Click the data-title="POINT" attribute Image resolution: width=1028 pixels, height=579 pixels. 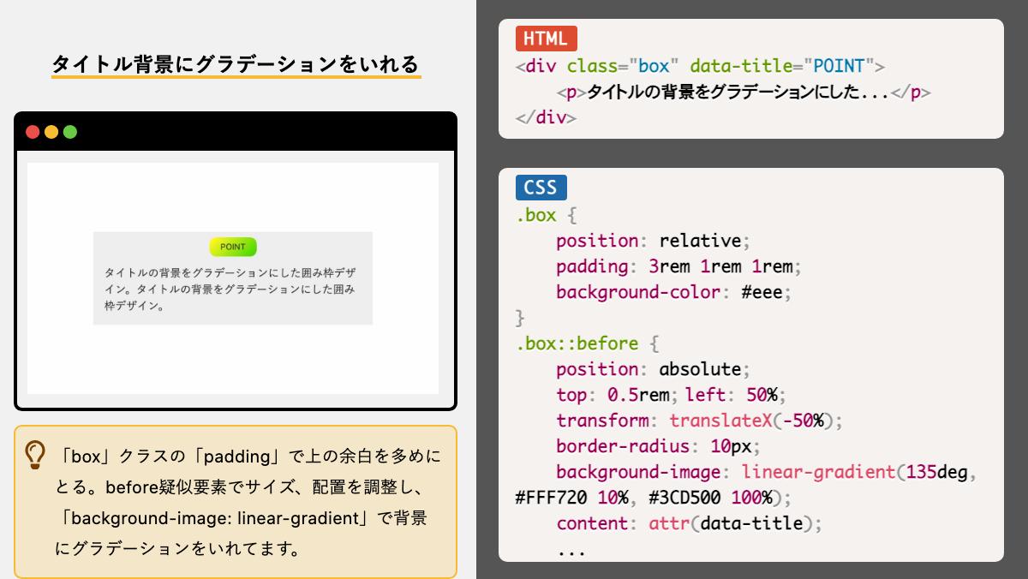[782, 66]
